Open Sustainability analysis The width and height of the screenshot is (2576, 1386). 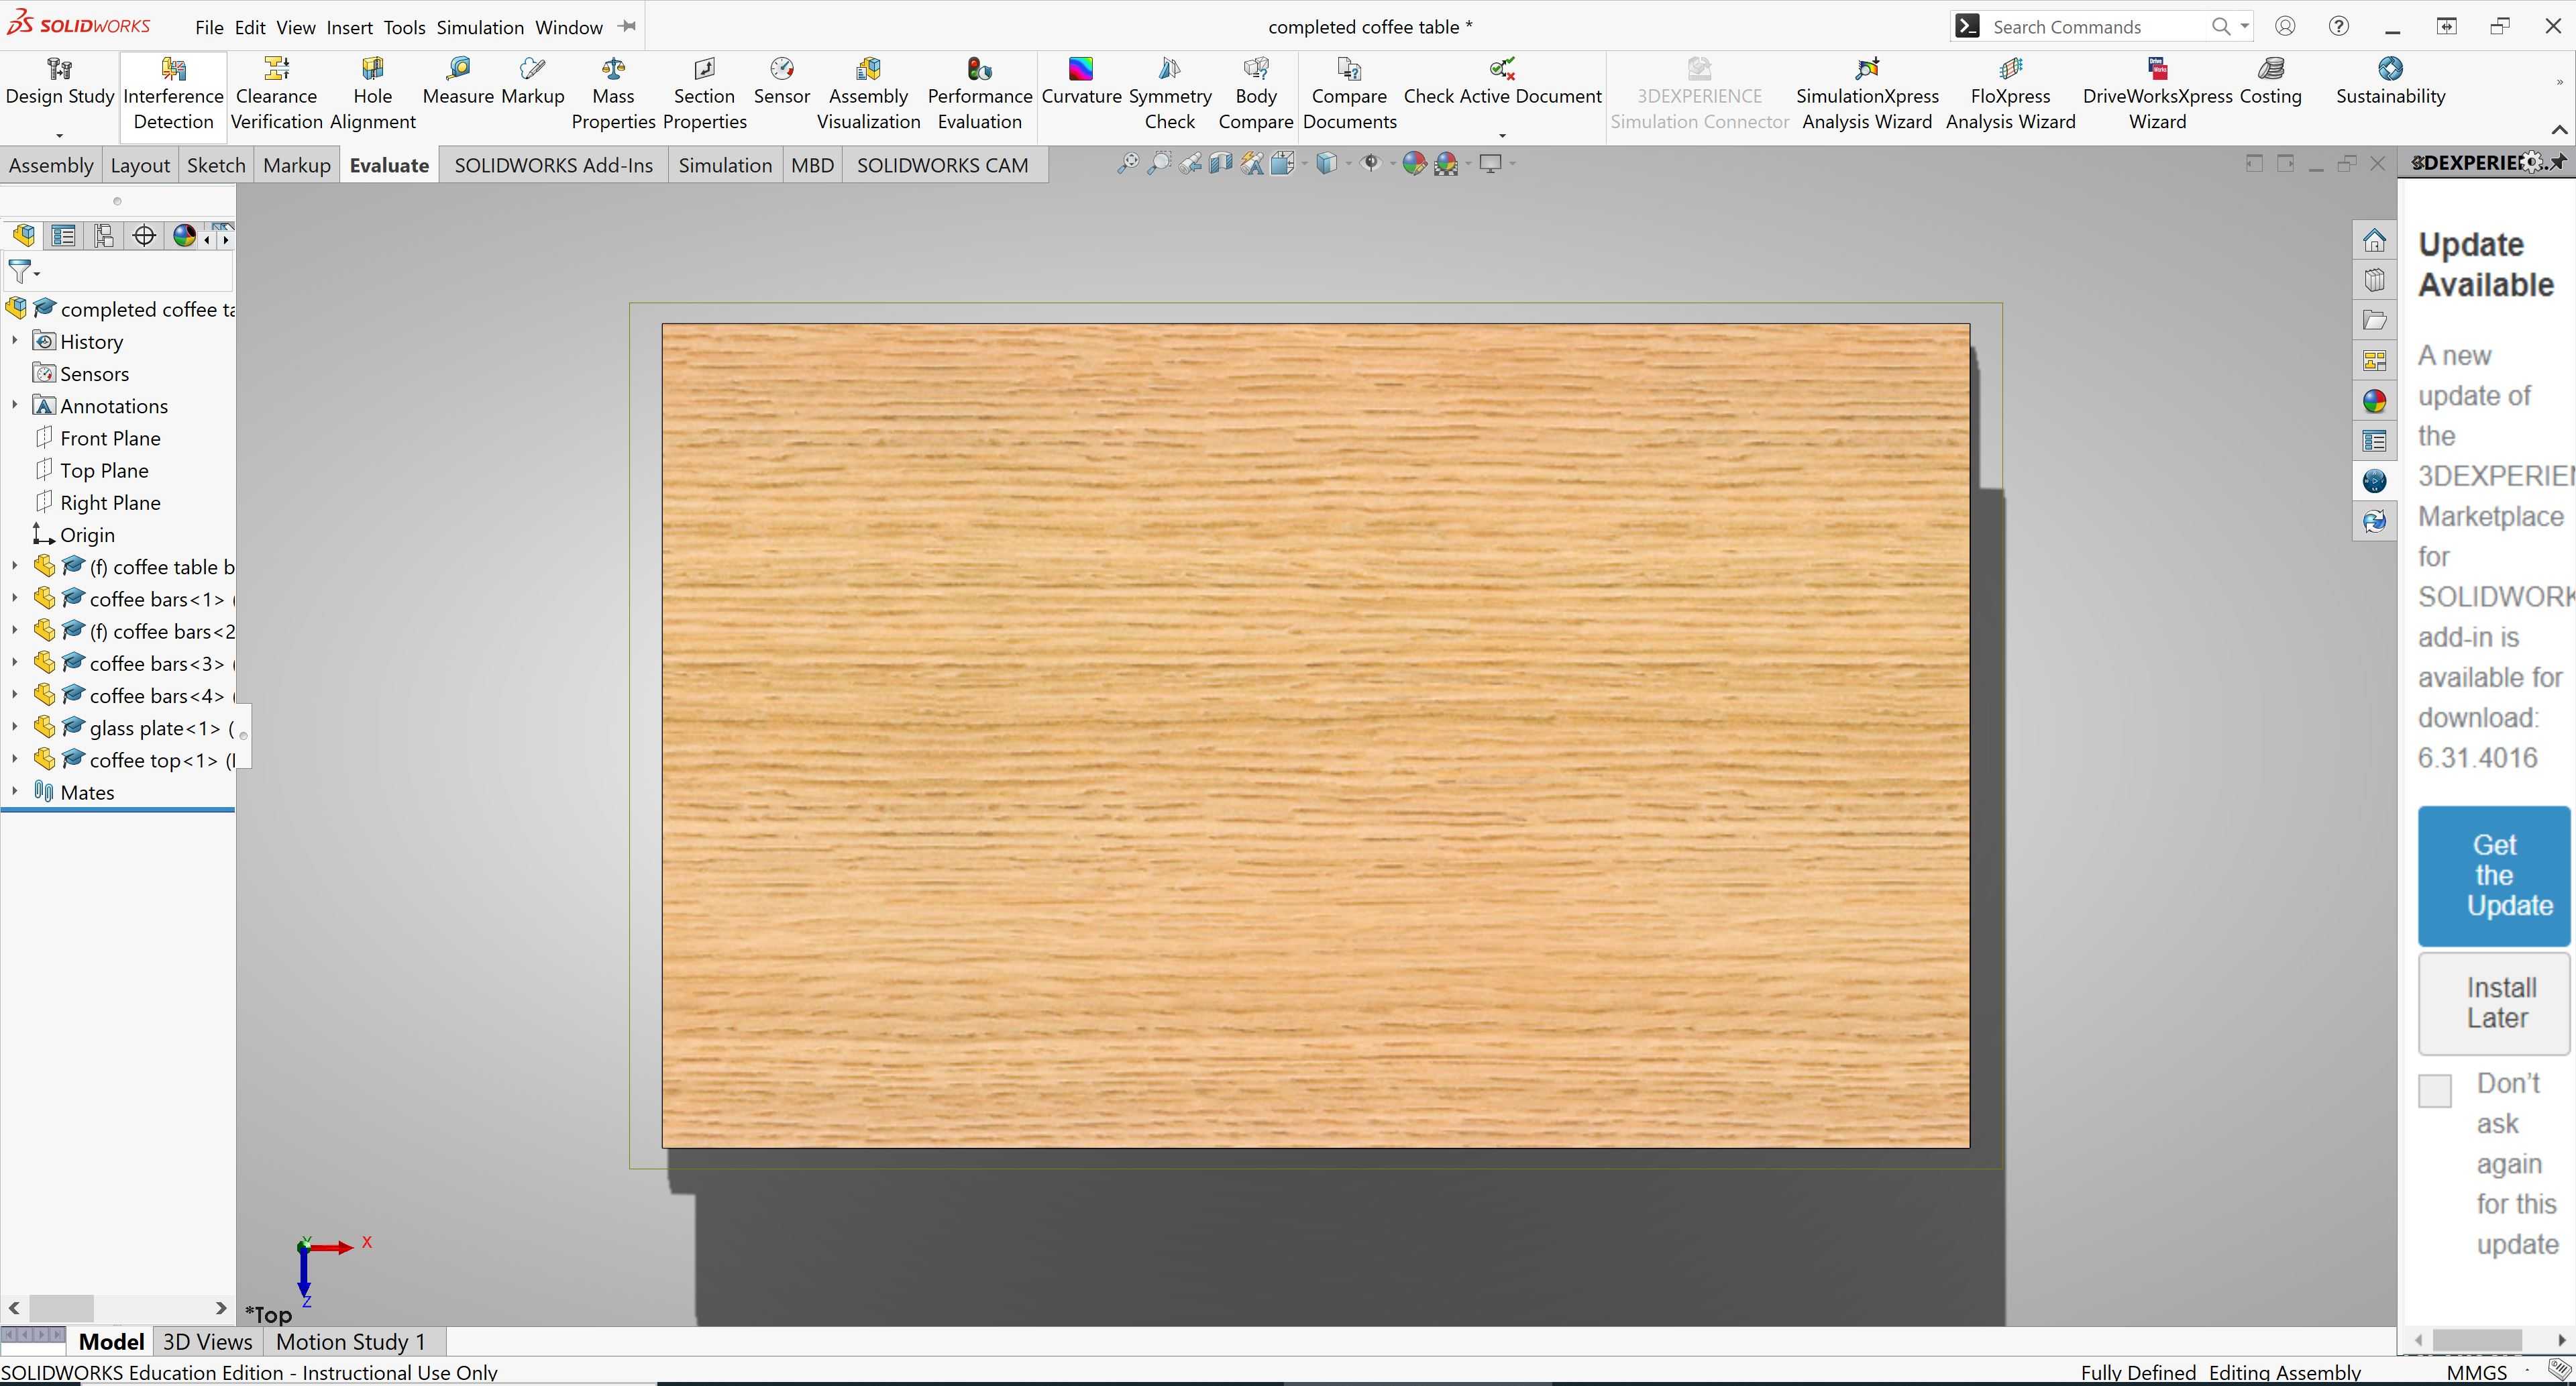pos(2390,82)
